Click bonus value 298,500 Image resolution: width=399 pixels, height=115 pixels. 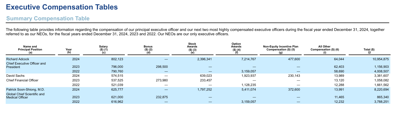point(162,67)
